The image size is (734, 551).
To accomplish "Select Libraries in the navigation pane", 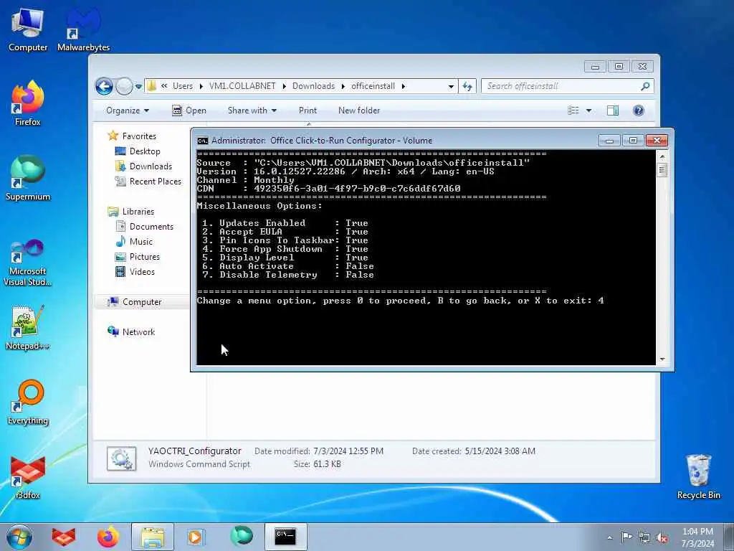I will pos(138,212).
